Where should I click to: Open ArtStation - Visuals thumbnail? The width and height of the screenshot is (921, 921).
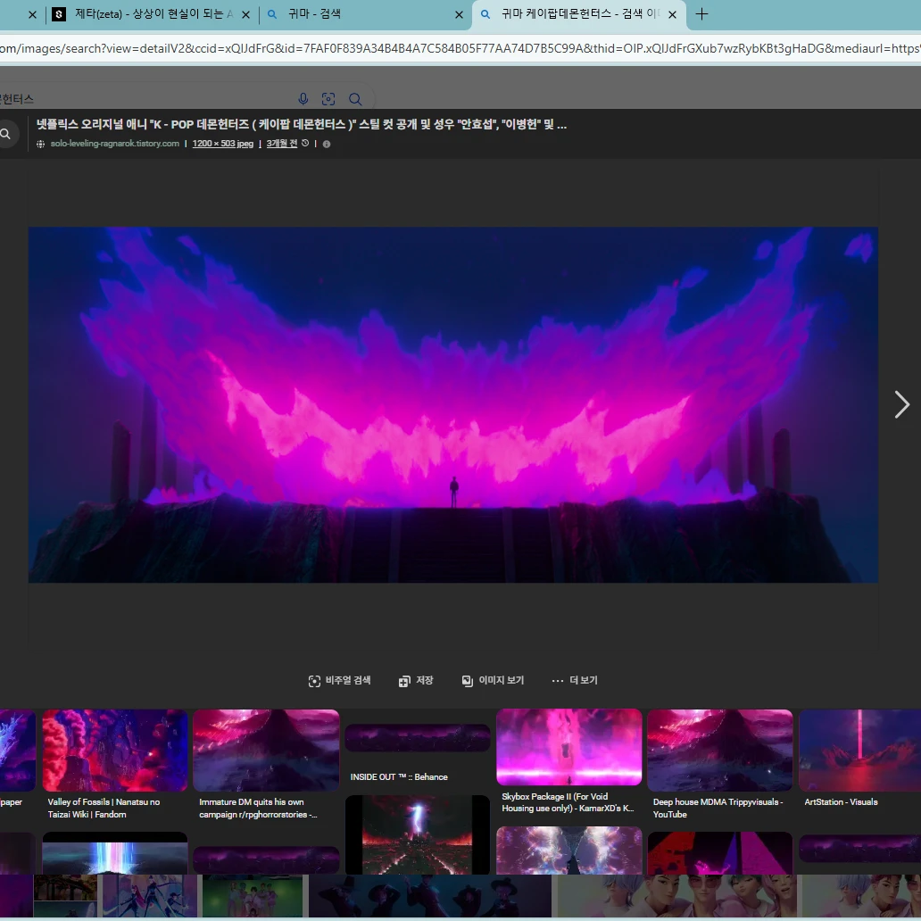coord(860,750)
